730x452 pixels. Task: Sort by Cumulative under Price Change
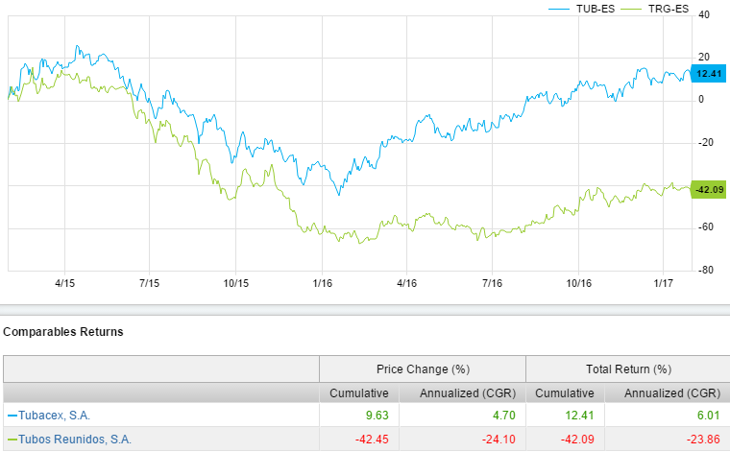coord(359,393)
